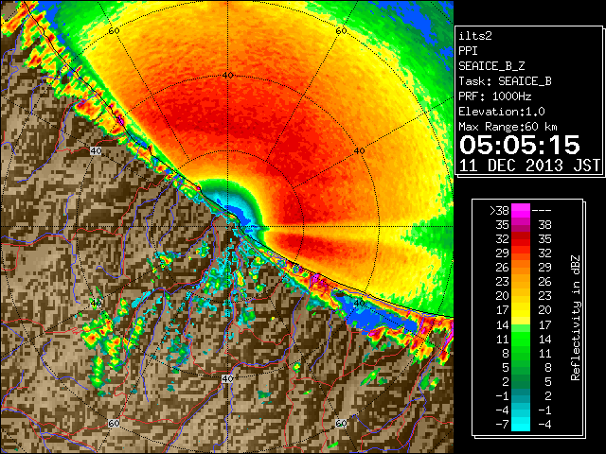This screenshot has width=606, height=454.
Task: Pick the cyan swatch at scale bottom
Action: [x=521, y=425]
